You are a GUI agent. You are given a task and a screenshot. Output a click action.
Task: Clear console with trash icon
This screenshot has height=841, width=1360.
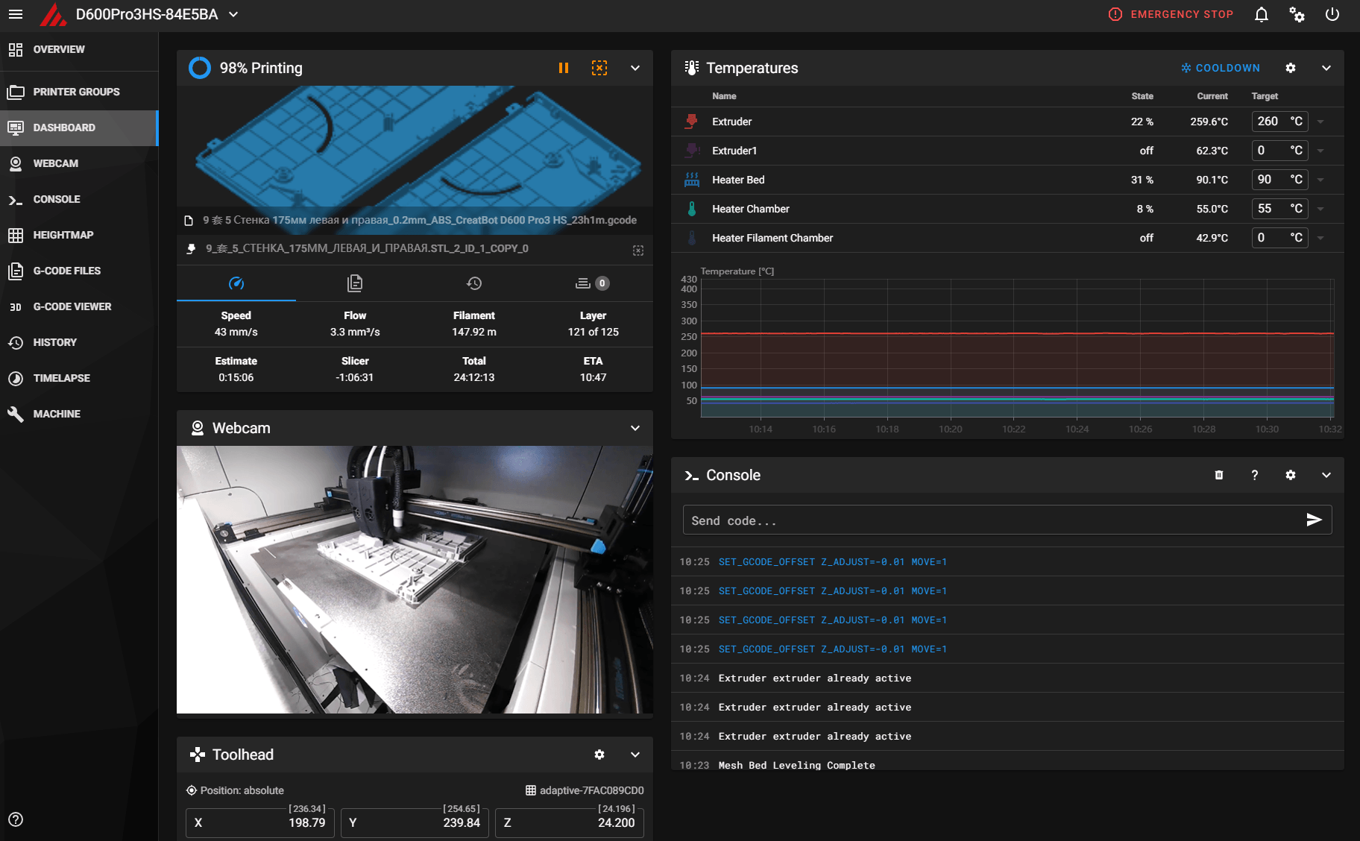pos(1219,475)
